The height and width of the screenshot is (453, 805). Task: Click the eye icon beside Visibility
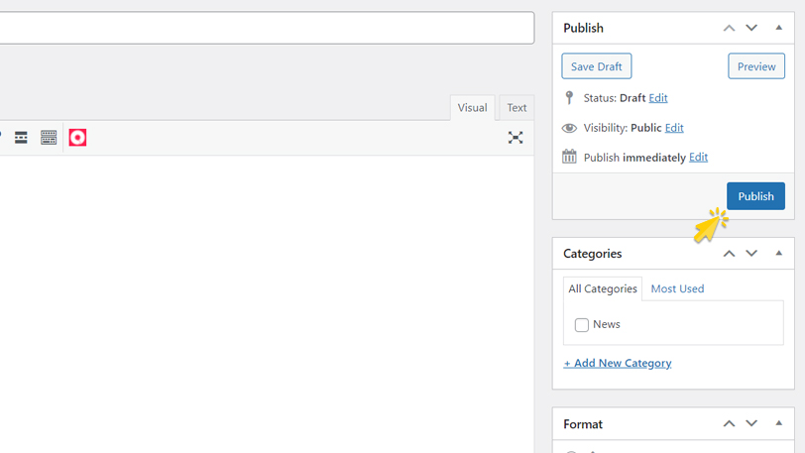click(x=569, y=128)
